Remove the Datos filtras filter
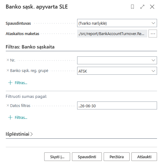Viewport: 161px width, 164px height. (8, 105)
